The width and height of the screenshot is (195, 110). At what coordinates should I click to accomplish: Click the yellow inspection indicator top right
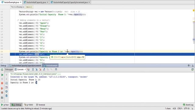point(194,10)
